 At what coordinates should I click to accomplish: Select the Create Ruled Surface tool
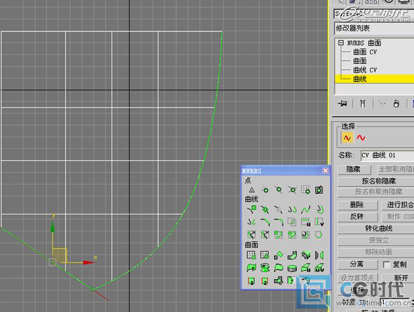(x=279, y=268)
